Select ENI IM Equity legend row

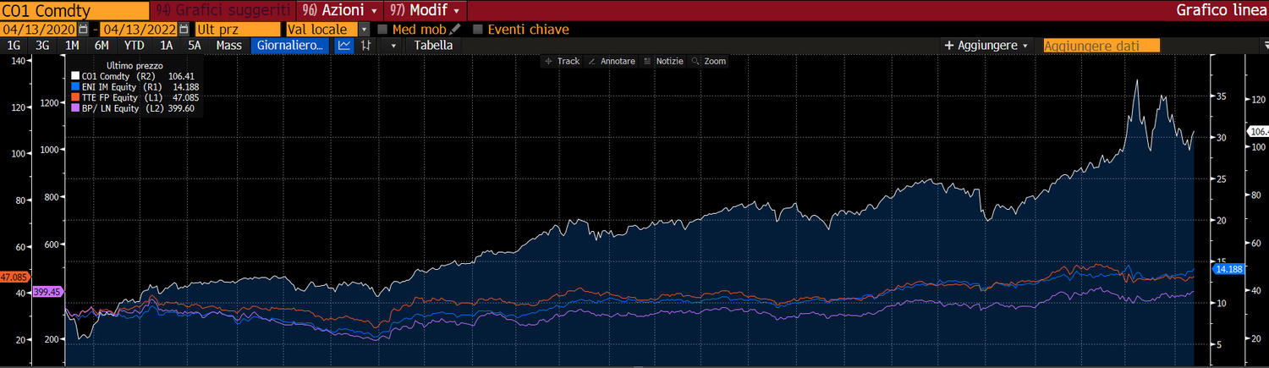[x=135, y=86]
